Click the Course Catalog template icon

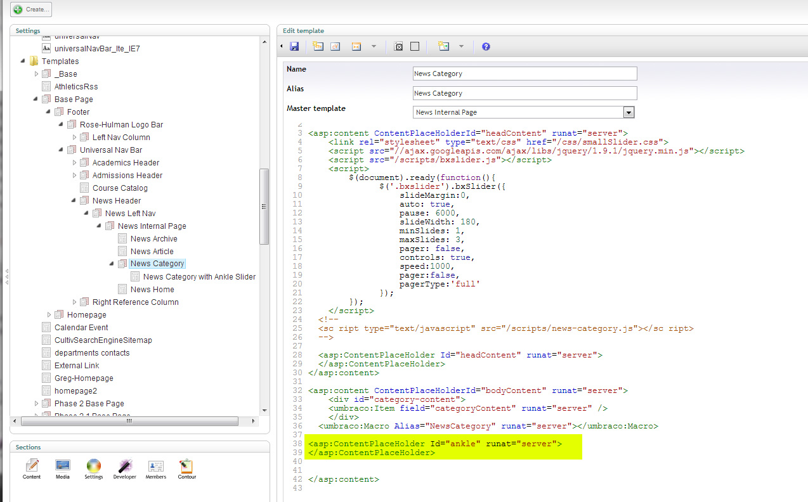coord(84,188)
